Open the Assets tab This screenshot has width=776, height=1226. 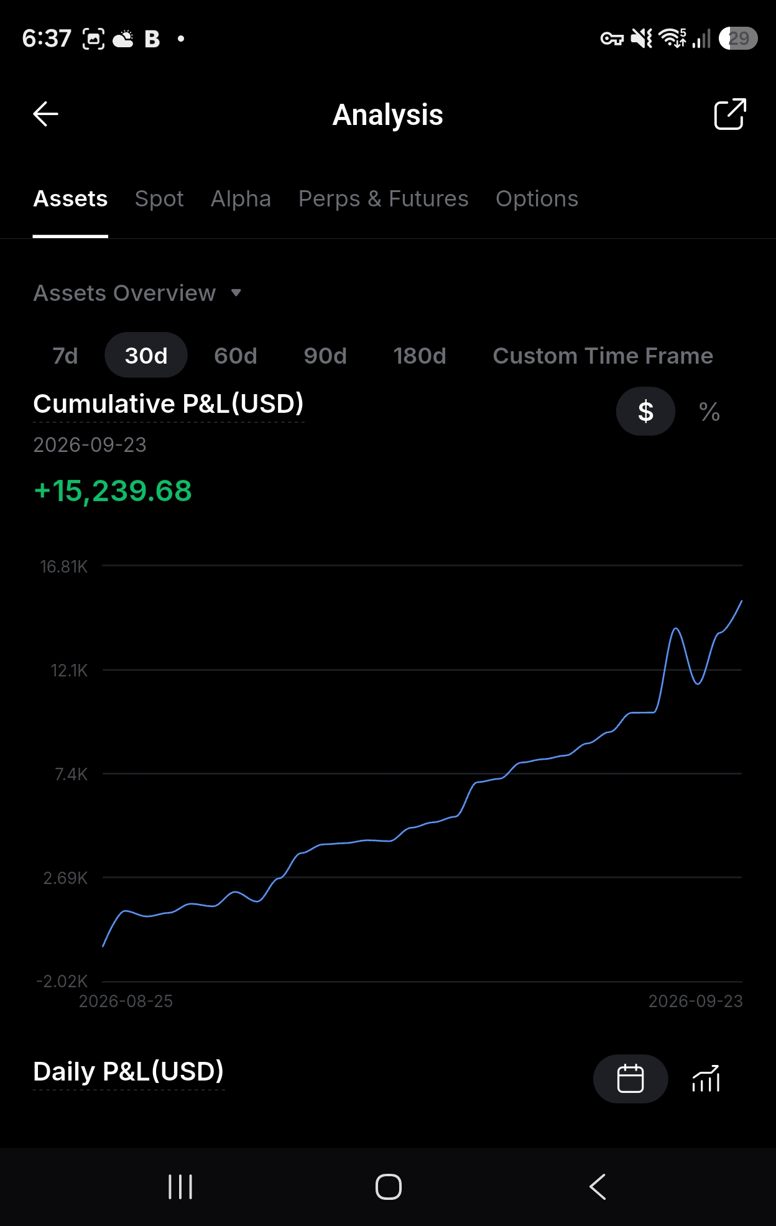pyautogui.click(x=70, y=199)
